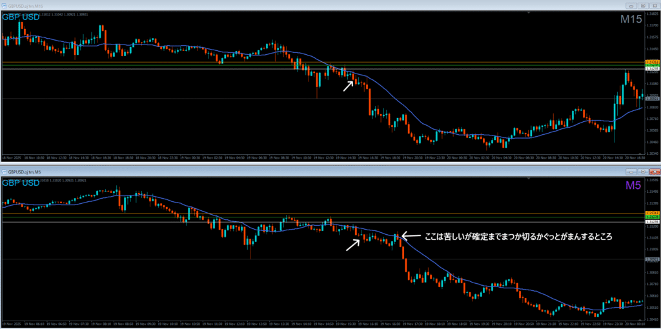Click the 1.31700 price label on M15 axis

(652, 25)
